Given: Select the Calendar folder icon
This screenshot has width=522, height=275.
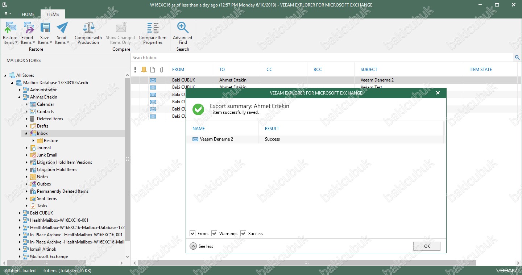Looking at the screenshot, I should point(33,104).
